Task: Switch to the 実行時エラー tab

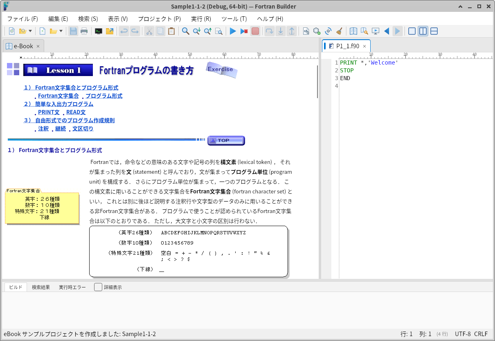Action: click(72, 287)
